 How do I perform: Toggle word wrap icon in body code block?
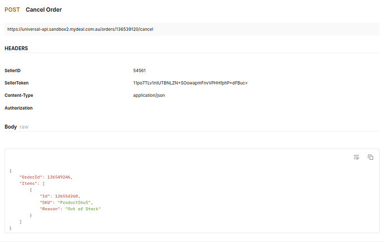tap(356, 157)
